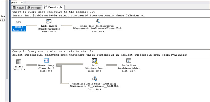The image size is (210, 102).
Task: Switch to the Messages tab
Action: click(34, 8)
